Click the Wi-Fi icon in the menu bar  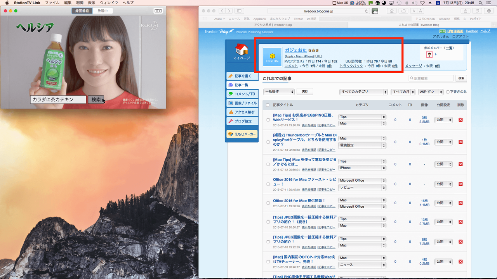[x=422, y=3]
